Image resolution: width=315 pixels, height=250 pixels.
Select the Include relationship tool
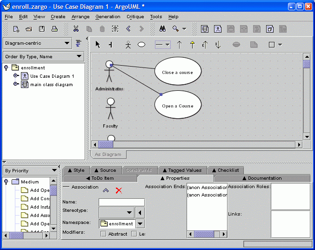[x=218, y=45]
